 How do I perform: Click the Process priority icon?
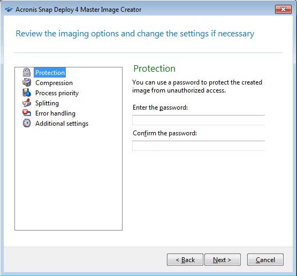tap(27, 93)
